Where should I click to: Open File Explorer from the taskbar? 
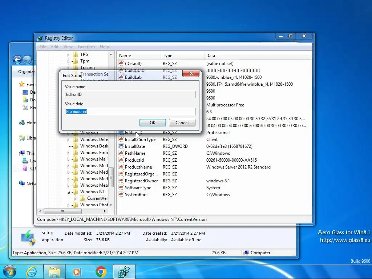click(x=54, y=272)
